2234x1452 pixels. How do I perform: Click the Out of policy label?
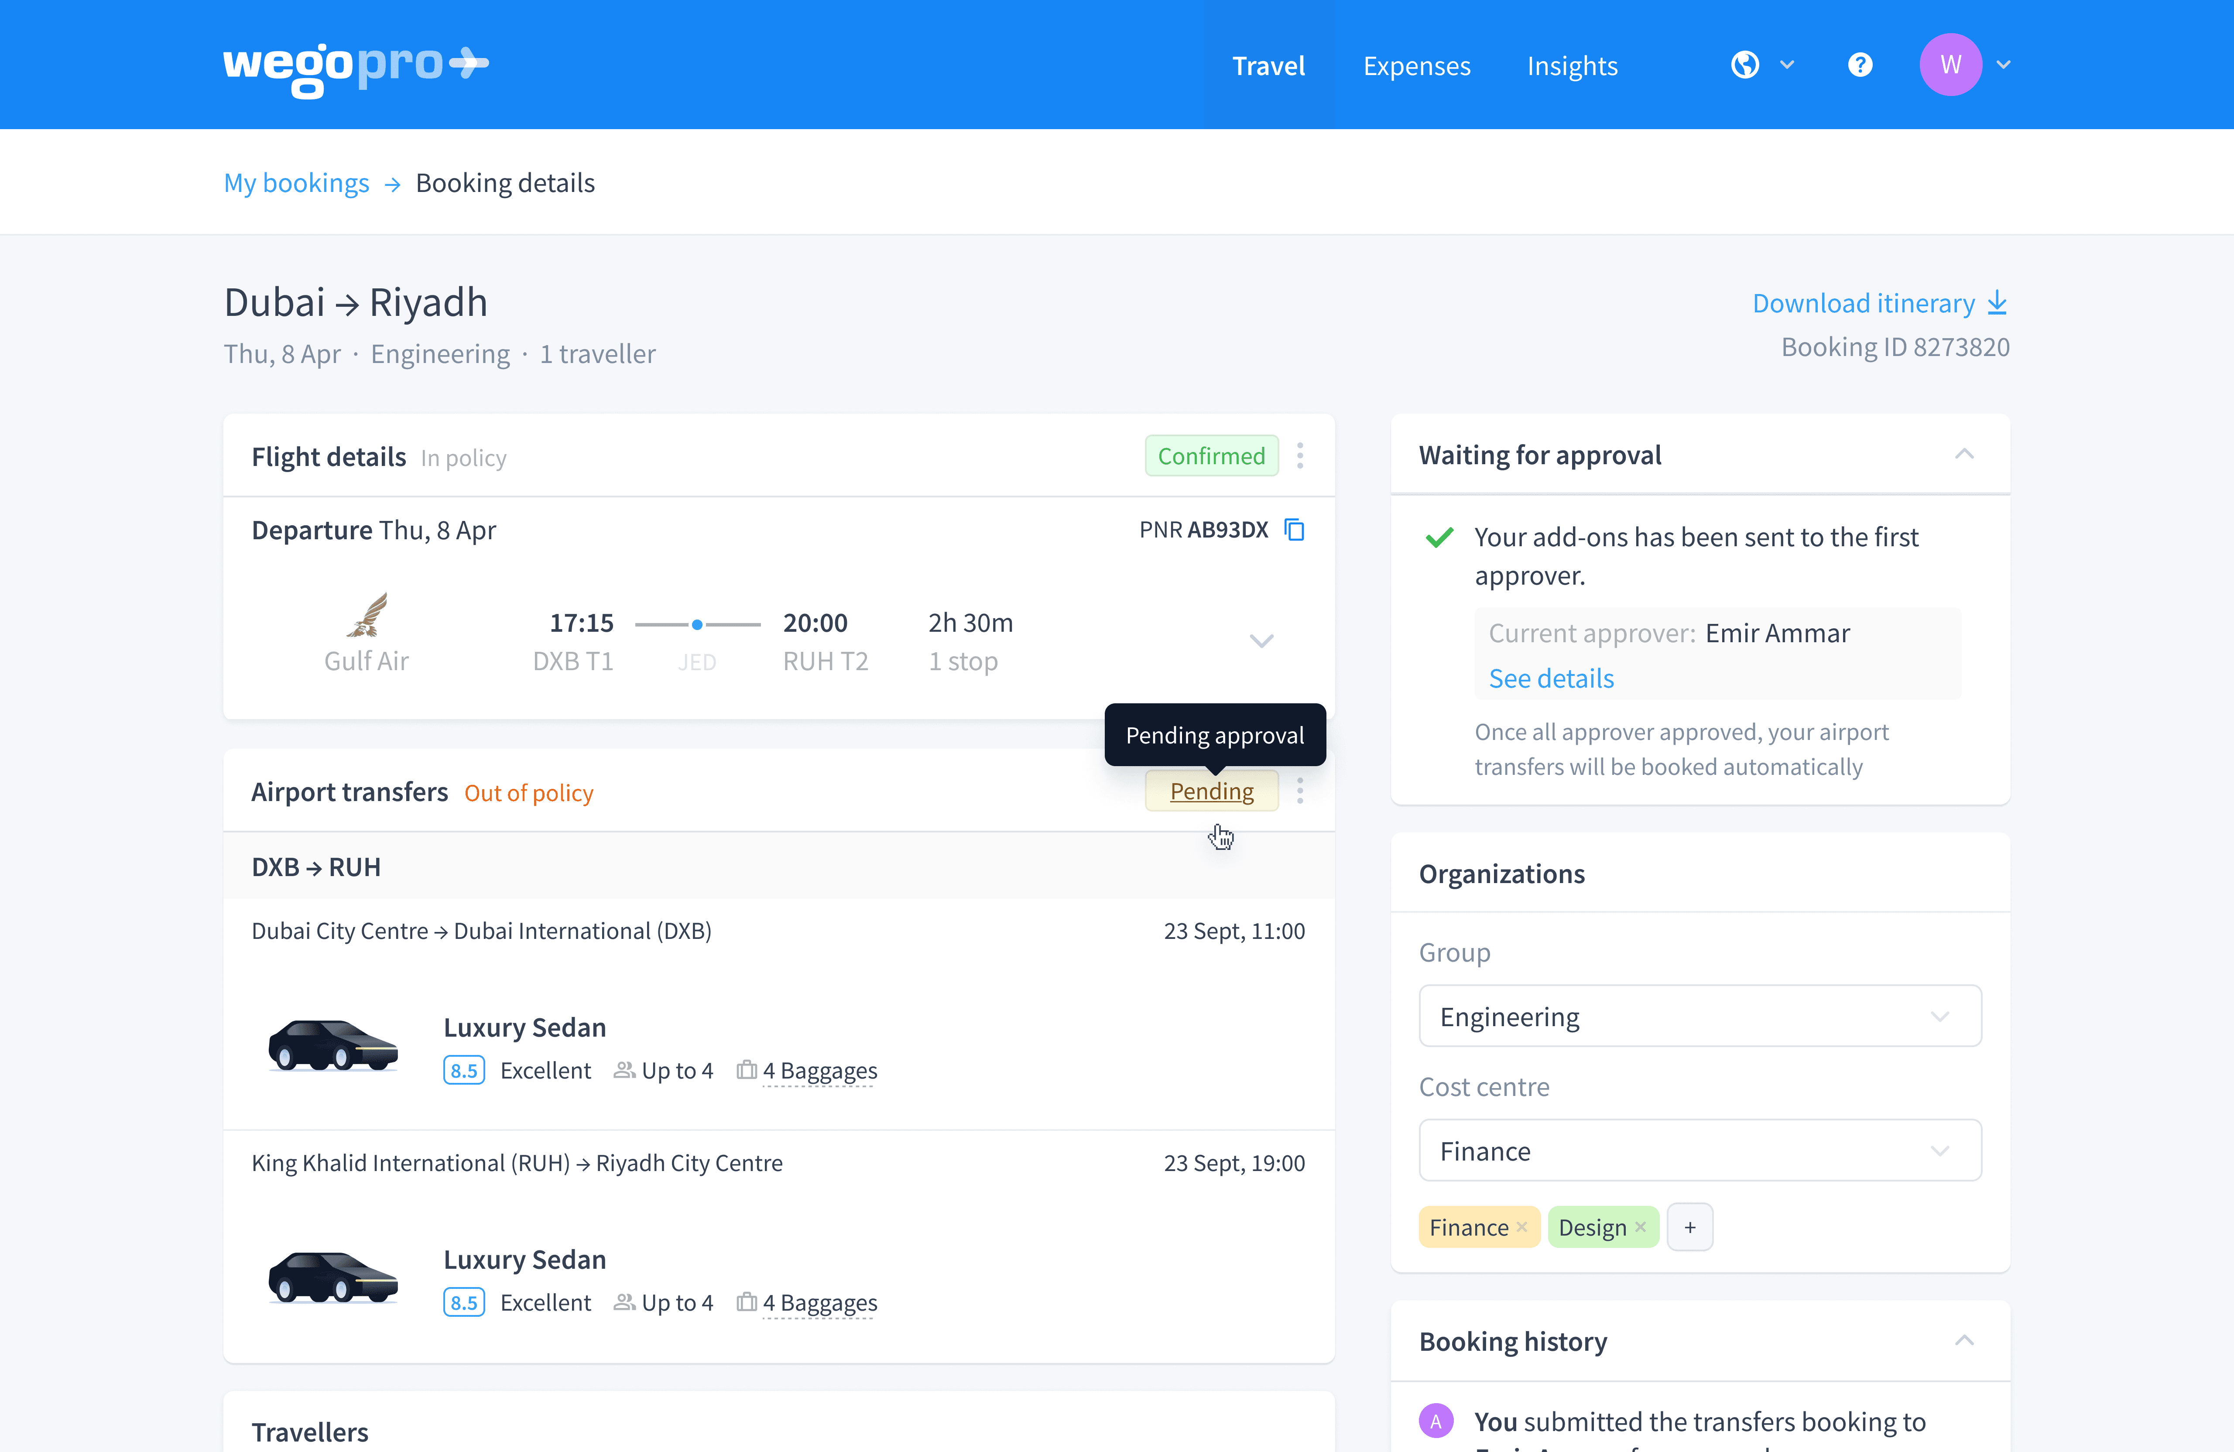click(528, 793)
